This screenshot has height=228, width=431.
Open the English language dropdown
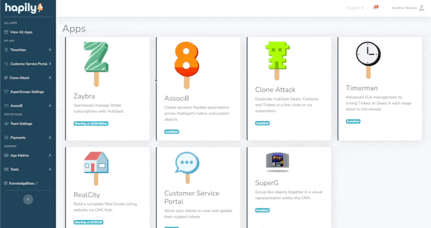pos(355,8)
